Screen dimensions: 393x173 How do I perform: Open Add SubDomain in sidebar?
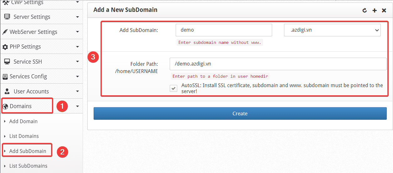(28, 151)
